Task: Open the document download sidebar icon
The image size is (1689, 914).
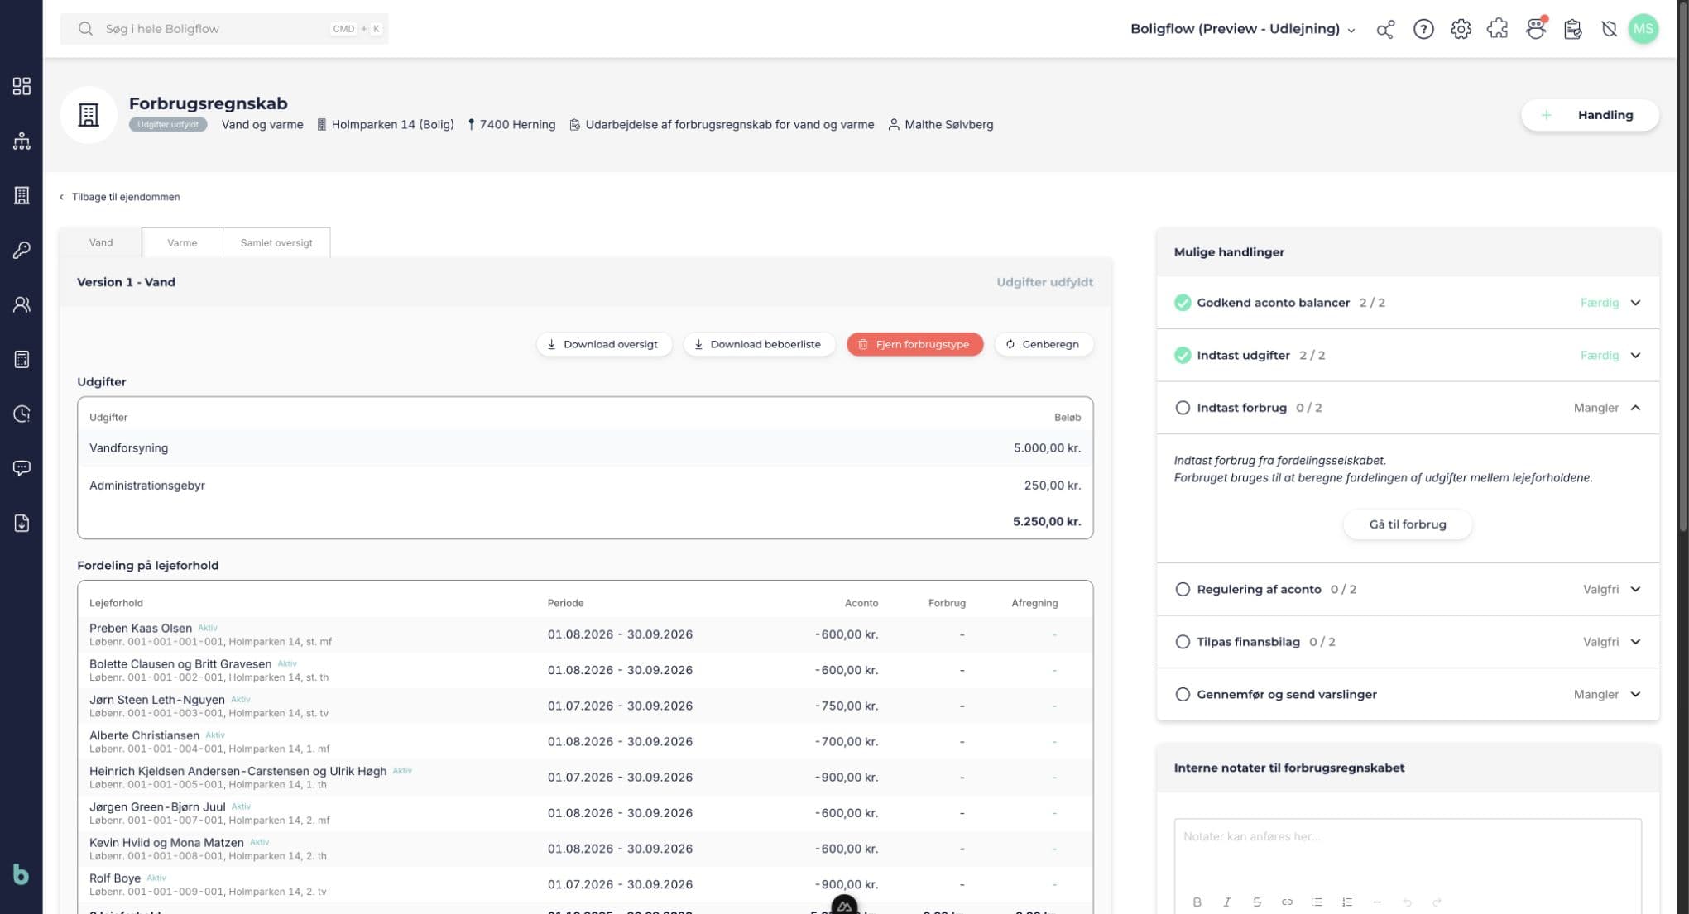Action: point(22,523)
